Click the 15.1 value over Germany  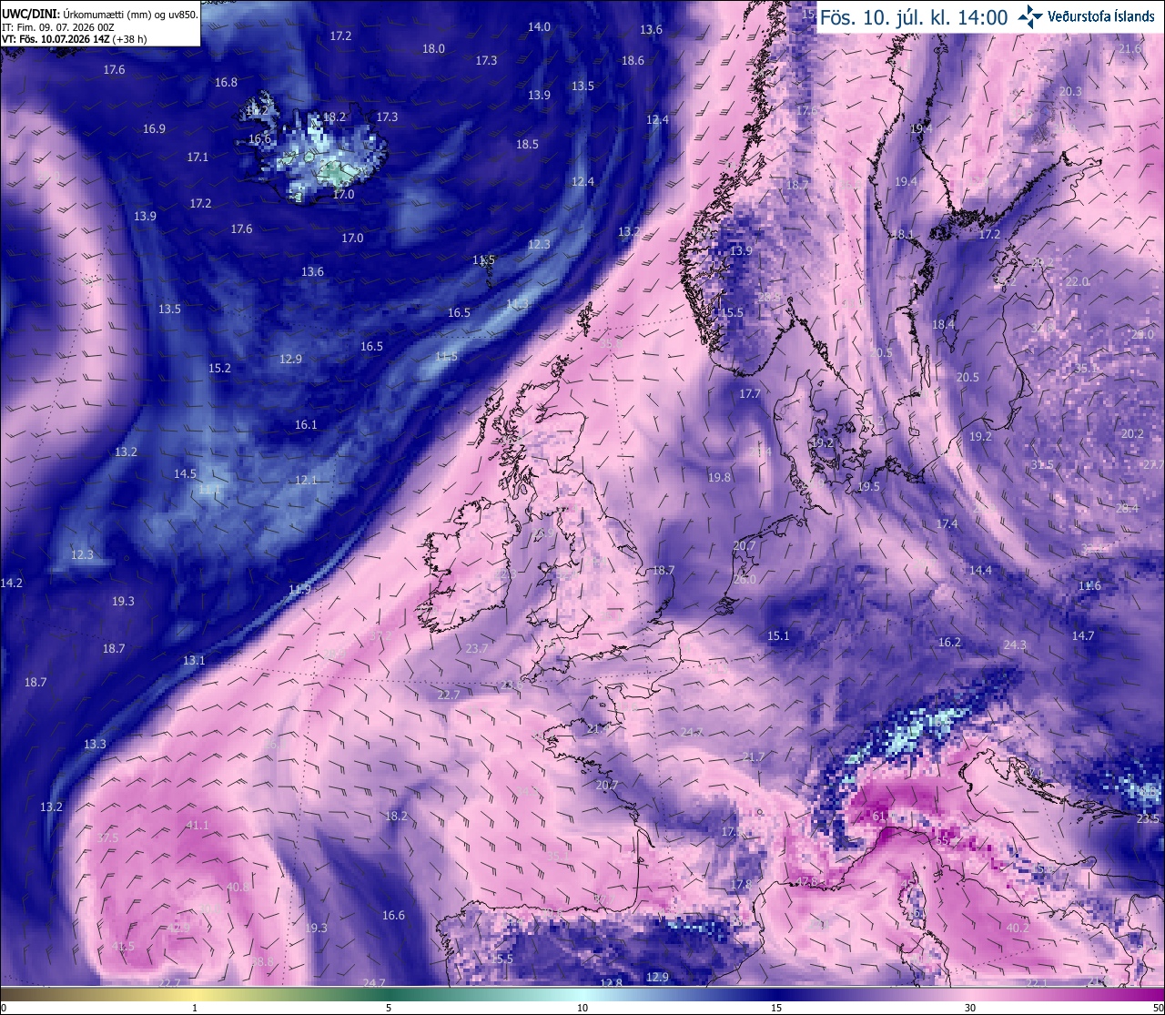[x=778, y=636]
